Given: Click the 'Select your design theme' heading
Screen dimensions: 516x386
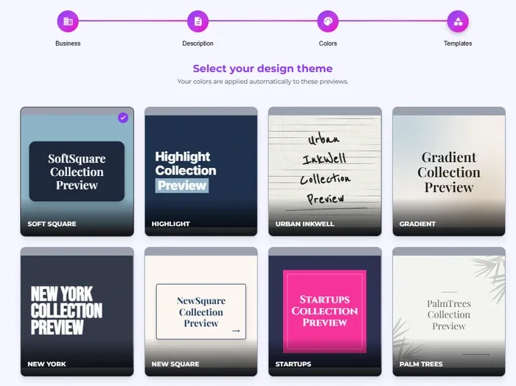Looking at the screenshot, I should pyautogui.click(x=262, y=69).
